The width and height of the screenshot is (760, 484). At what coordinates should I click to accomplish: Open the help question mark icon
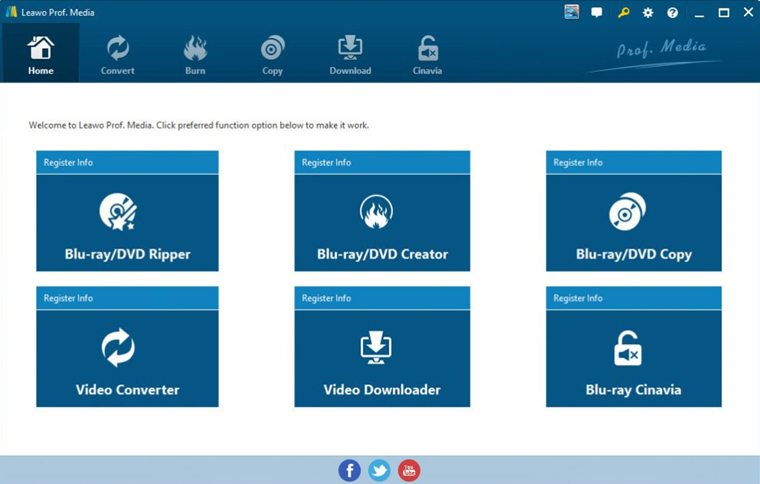(x=673, y=13)
